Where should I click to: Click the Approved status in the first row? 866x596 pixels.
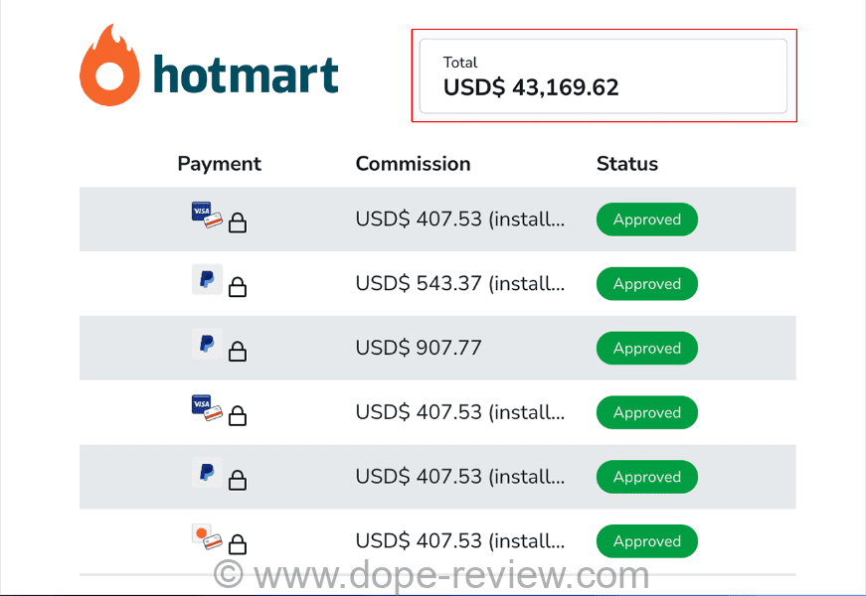(x=646, y=220)
